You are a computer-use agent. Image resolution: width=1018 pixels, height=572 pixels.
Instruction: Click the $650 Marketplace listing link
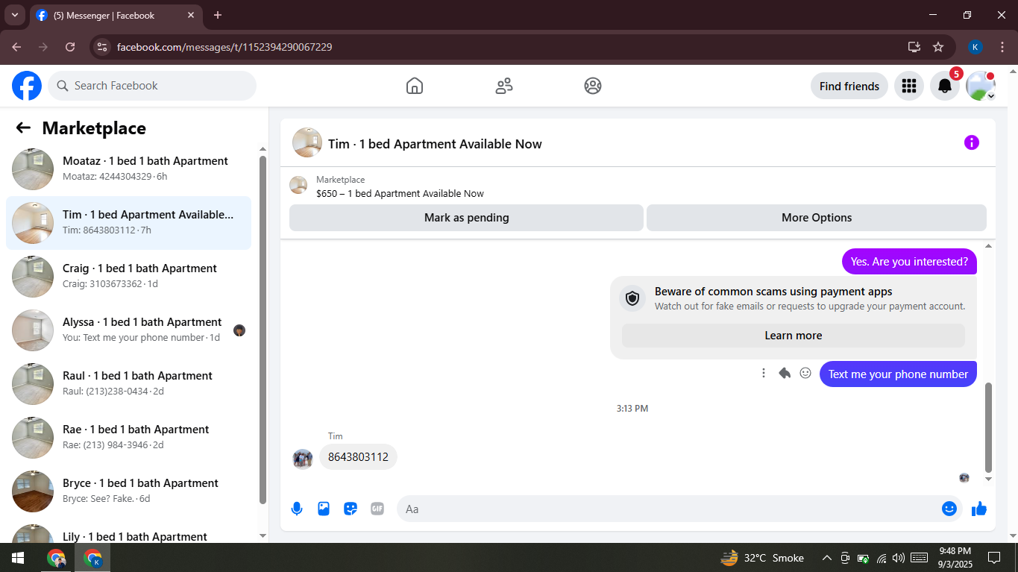tap(400, 194)
